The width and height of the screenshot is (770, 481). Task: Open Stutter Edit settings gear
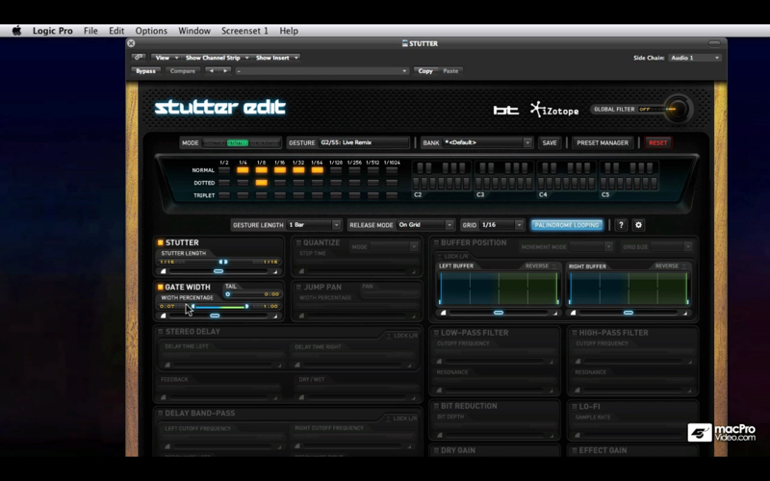tap(638, 225)
